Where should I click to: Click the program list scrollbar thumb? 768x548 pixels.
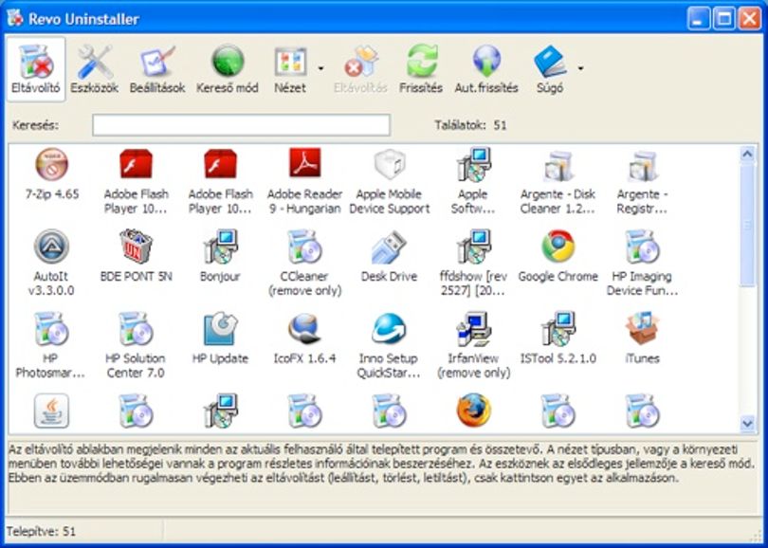747,225
